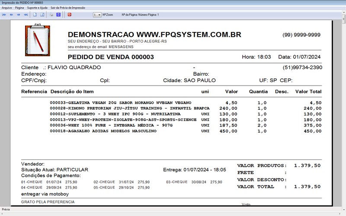This screenshot has height=216, width=346.
Task: Select two-page view icon
Action: pos(42,15)
